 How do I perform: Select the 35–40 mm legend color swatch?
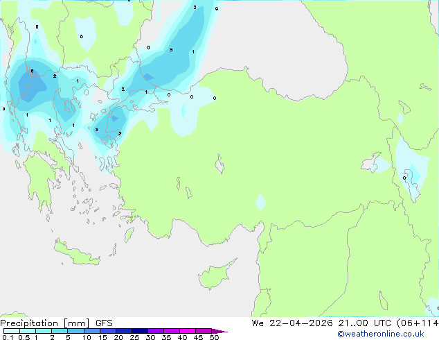coord(171,331)
